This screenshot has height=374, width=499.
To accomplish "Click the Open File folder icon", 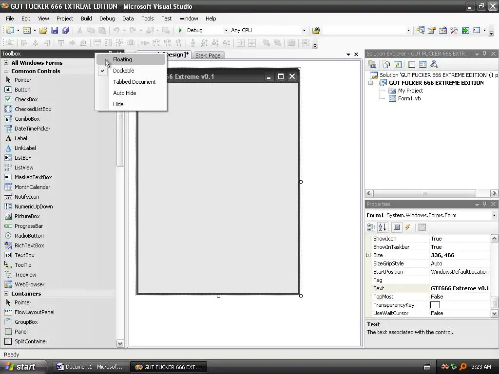I will pos(43,30).
